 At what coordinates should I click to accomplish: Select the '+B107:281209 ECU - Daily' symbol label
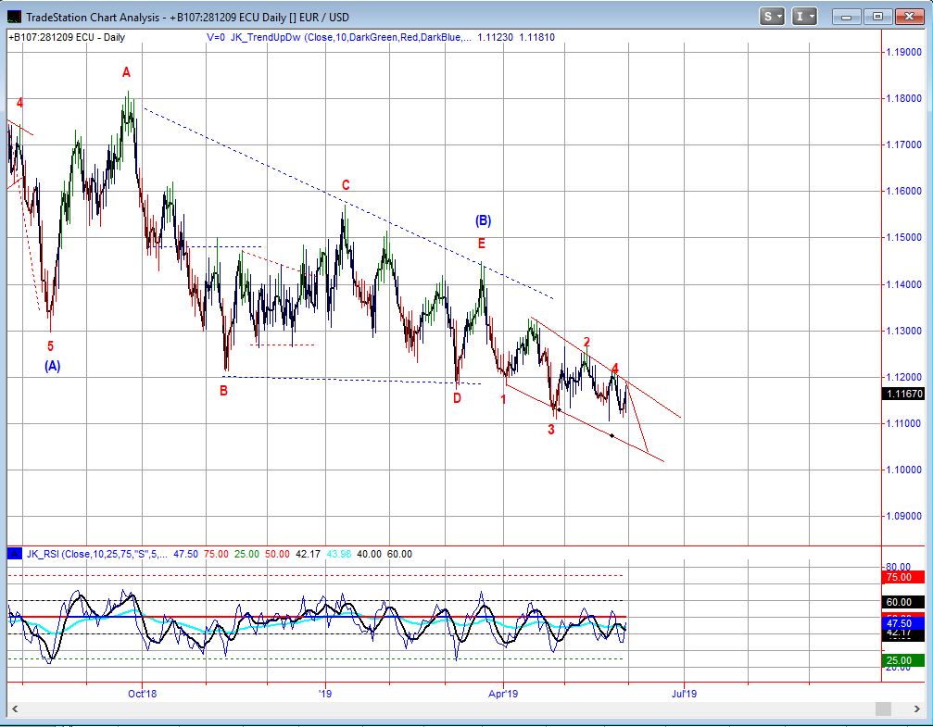(67, 37)
